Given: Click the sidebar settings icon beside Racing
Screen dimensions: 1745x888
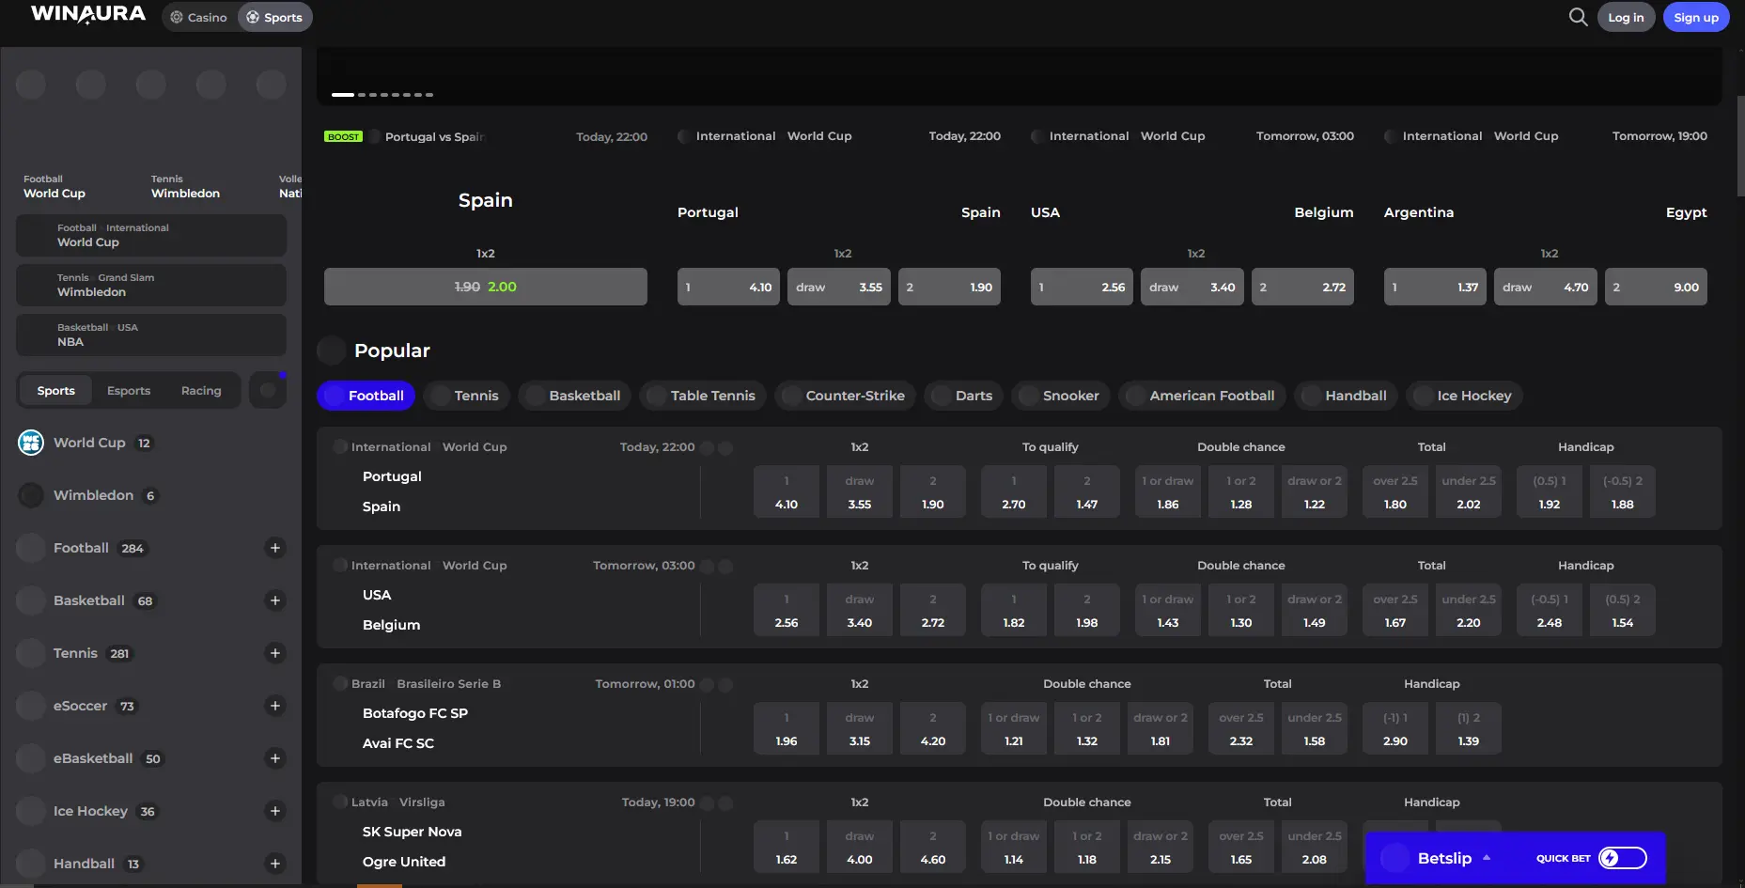Looking at the screenshot, I should pyautogui.click(x=268, y=390).
